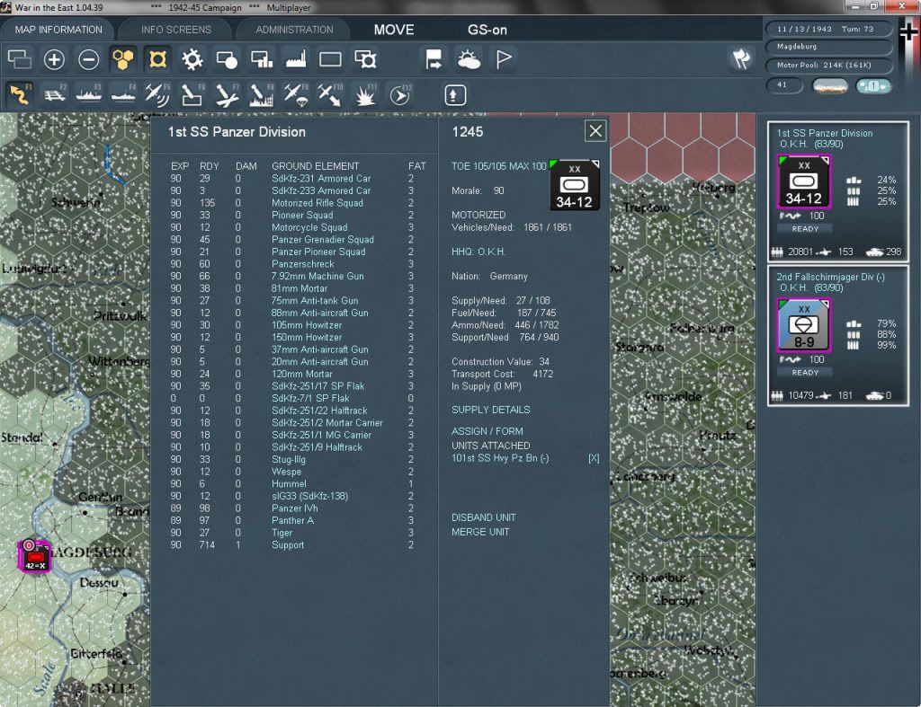Viewport: 921px width, 707px height.
Task: Open the SdKfz-231 Armored Car element
Action: point(321,179)
